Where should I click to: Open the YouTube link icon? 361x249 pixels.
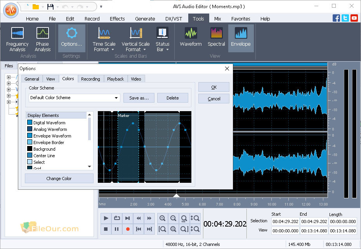click(354, 18)
